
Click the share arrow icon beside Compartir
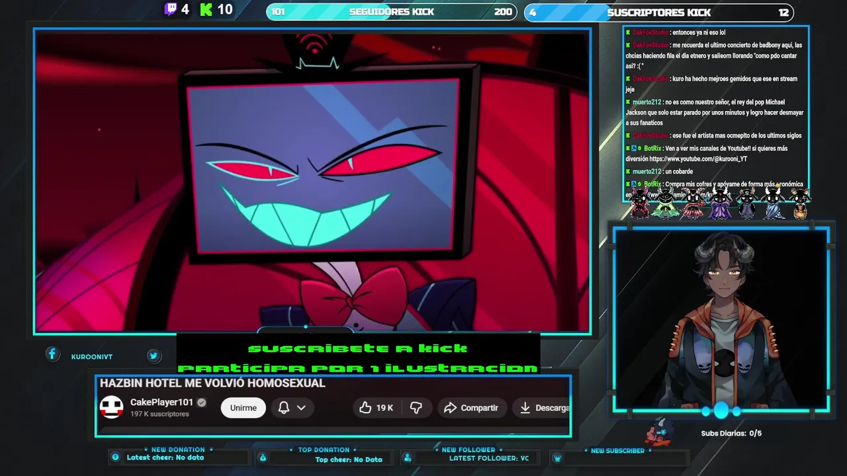point(451,408)
